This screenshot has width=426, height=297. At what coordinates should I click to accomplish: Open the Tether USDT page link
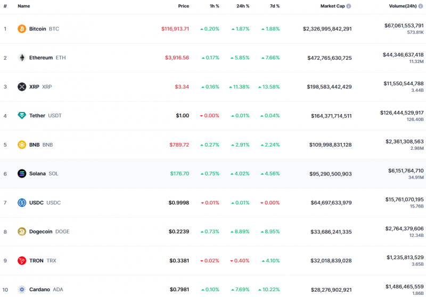tap(45, 116)
